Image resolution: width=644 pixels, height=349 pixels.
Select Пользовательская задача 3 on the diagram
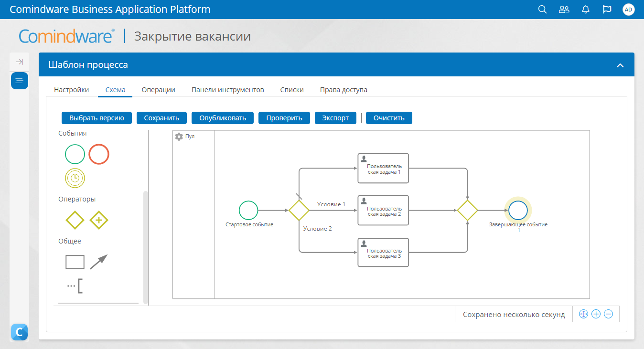pos(383,252)
